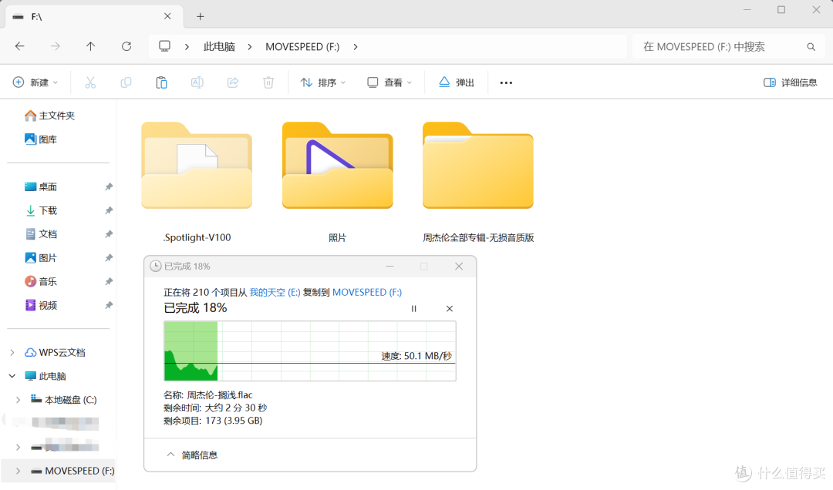Open 音乐 in quick access

[x=41, y=281]
